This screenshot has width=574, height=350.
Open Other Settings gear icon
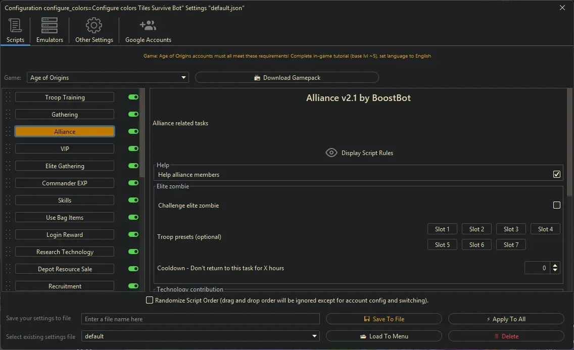(x=94, y=25)
